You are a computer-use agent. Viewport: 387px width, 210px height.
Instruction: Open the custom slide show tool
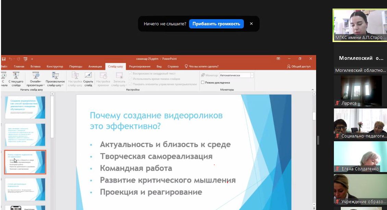pyautogui.click(x=55, y=79)
